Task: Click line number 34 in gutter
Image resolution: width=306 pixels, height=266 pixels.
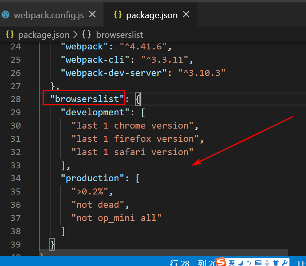Action: [x=16, y=178]
